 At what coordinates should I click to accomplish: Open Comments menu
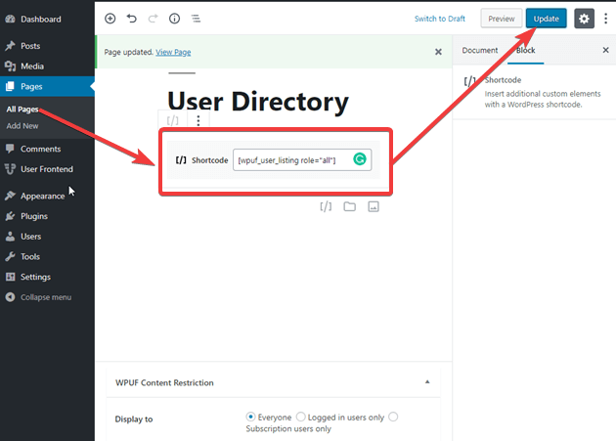40,149
